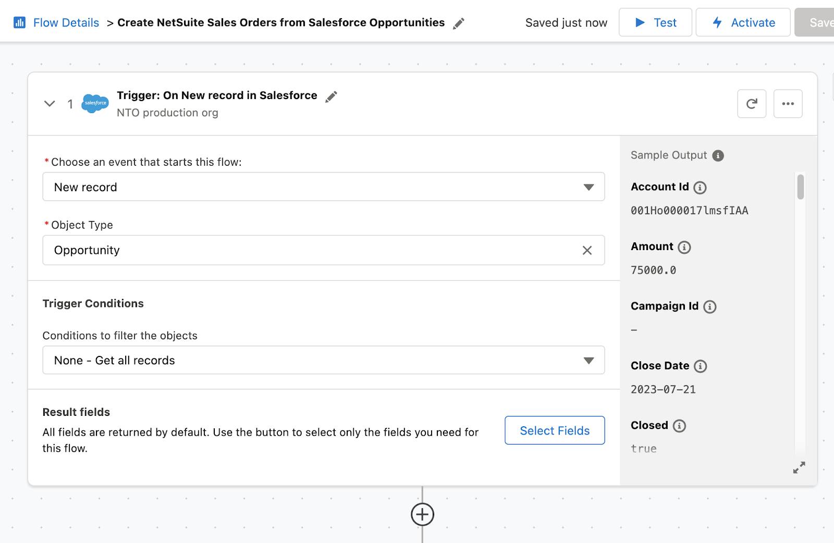Select the Close Date value 2023-07-21
Image resolution: width=834 pixels, height=543 pixels.
[663, 389]
